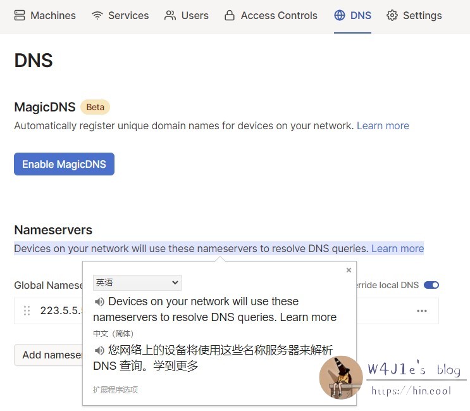This screenshot has width=470, height=411.
Task: Click the Settings gear icon
Action: tap(392, 15)
